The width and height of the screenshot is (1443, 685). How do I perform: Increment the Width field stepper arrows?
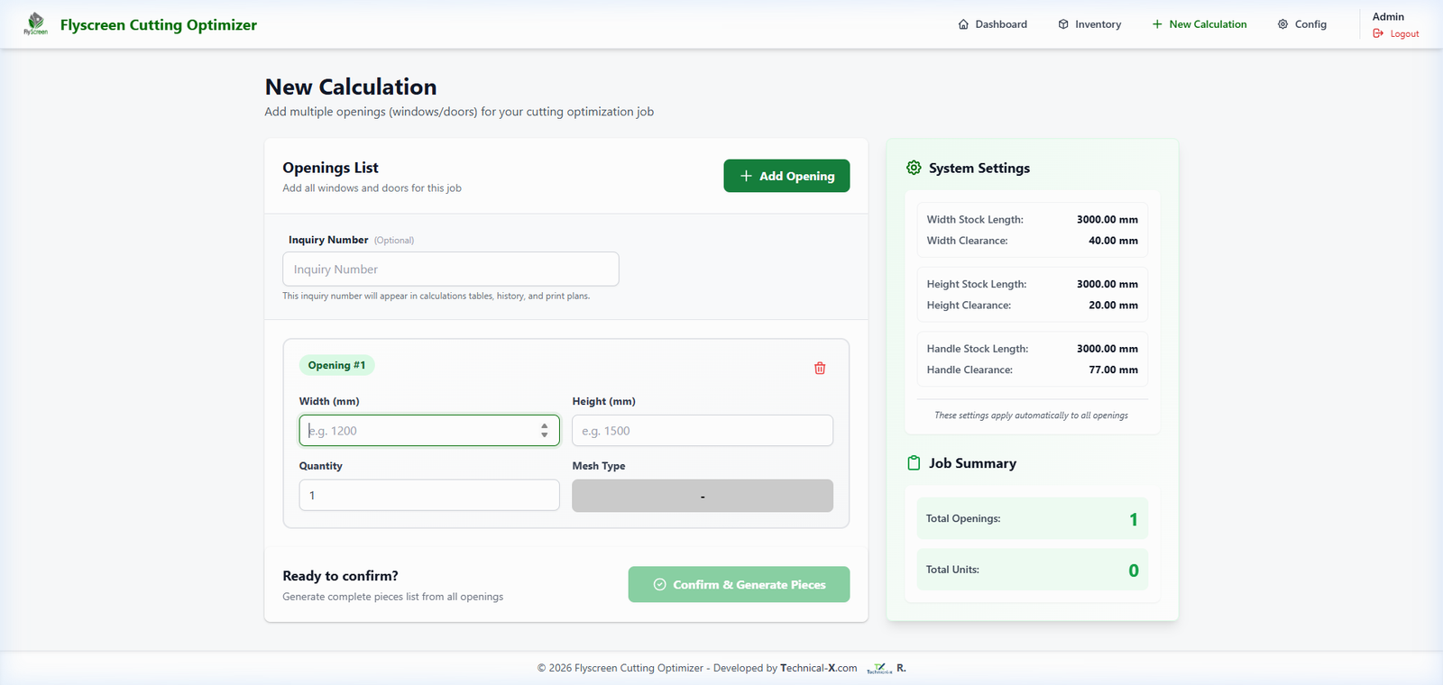pyautogui.click(x=544, y=426)
